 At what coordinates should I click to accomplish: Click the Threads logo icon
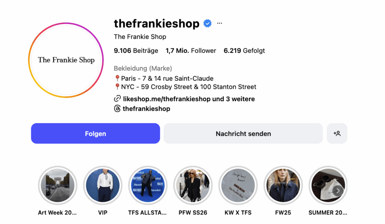[117, 108]
